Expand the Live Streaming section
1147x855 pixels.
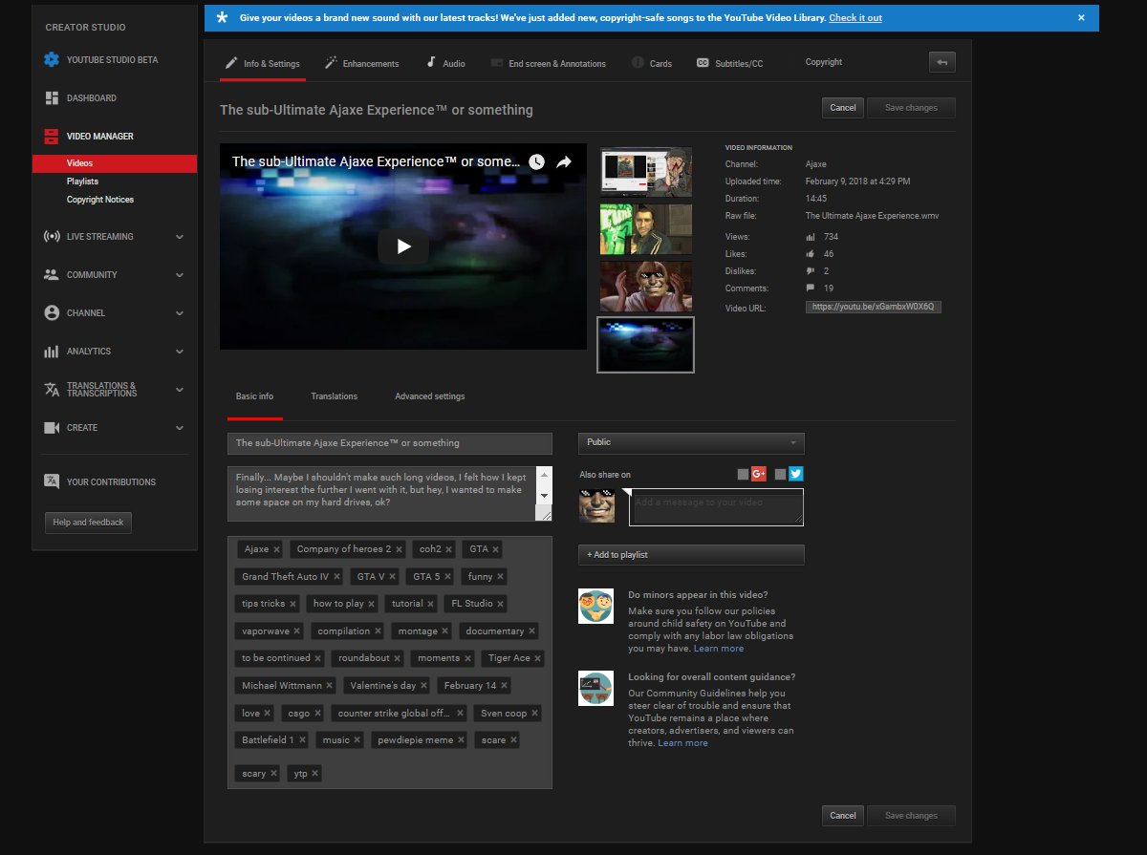click(x=180, y=237)
